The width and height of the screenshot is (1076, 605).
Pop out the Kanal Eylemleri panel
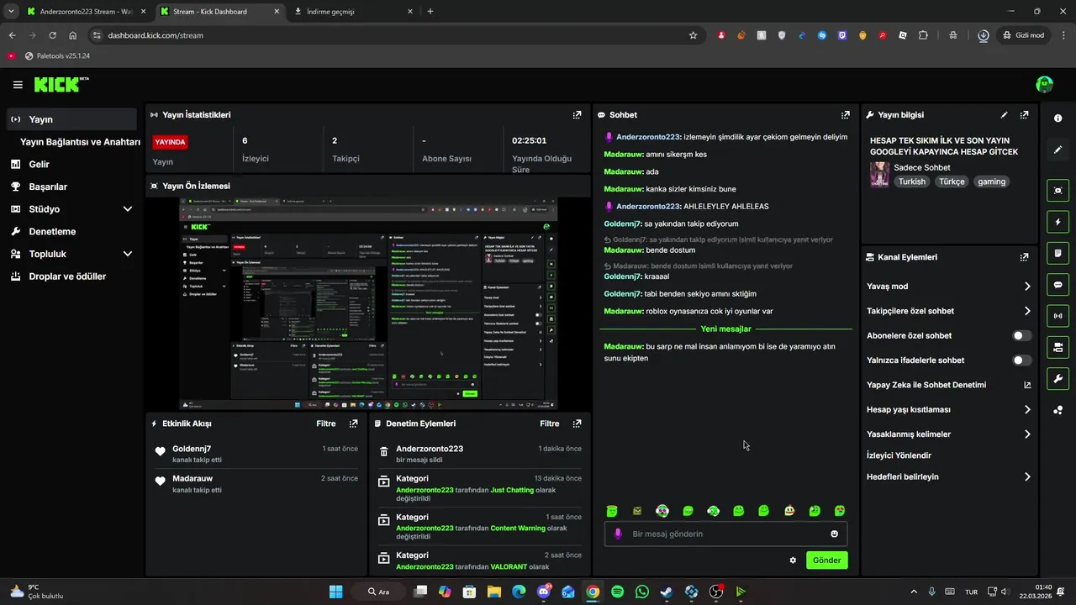click(1024, 257)
